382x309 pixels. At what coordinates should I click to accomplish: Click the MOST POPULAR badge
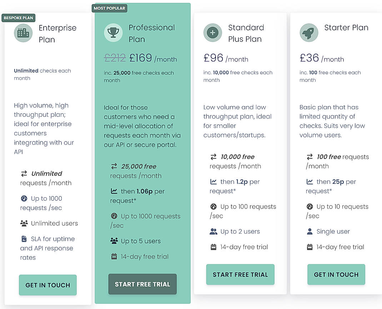pyautogui.click(x=110, y=8)
